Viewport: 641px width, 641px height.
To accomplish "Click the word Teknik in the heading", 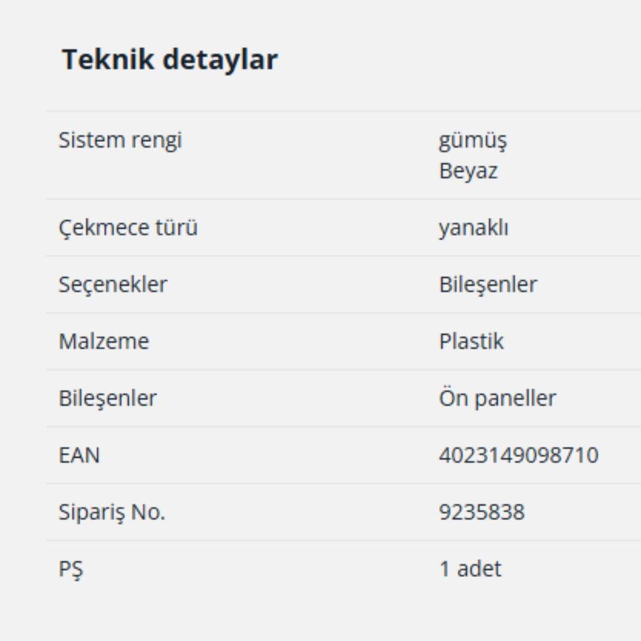I will [107, 60].
